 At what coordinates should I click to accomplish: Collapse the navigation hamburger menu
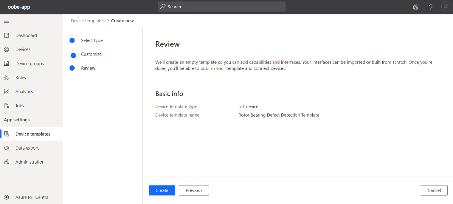(6, 21)
